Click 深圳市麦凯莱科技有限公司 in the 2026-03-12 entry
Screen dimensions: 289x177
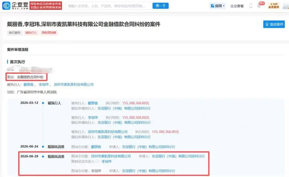(x=108, y=132)
